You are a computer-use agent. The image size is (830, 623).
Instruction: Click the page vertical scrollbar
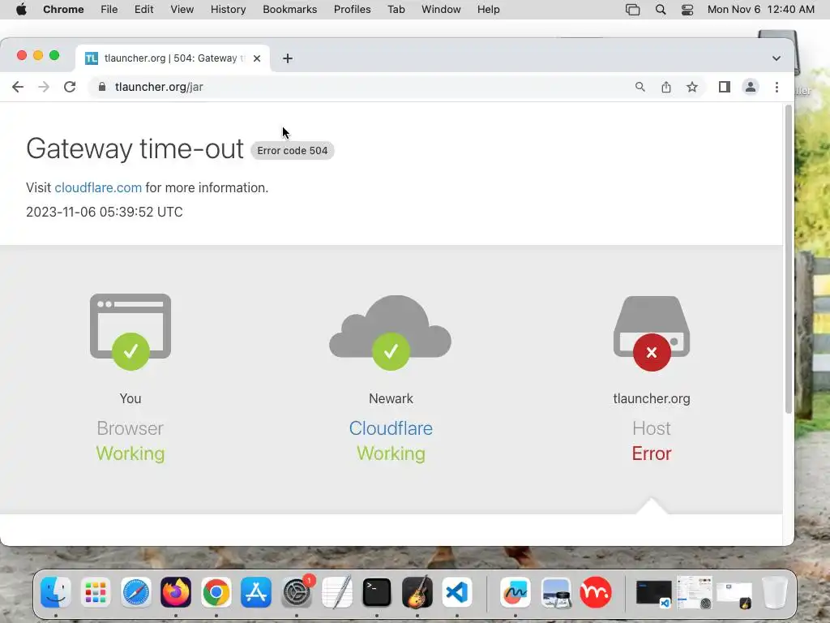click(x=788, y=260)
